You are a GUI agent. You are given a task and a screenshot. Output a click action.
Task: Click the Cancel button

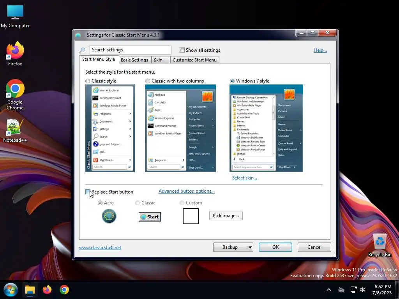tap(314, 247)
